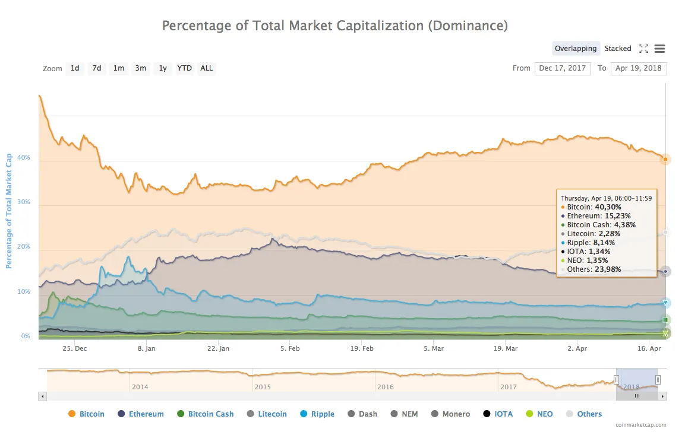This screenshot has width=685, height=435.
Task: Click the '5. Feb' axis label
Action: click(290, 348)
